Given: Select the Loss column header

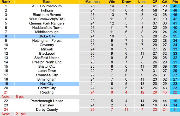Looking at the screenshot, I should [142, 2].
